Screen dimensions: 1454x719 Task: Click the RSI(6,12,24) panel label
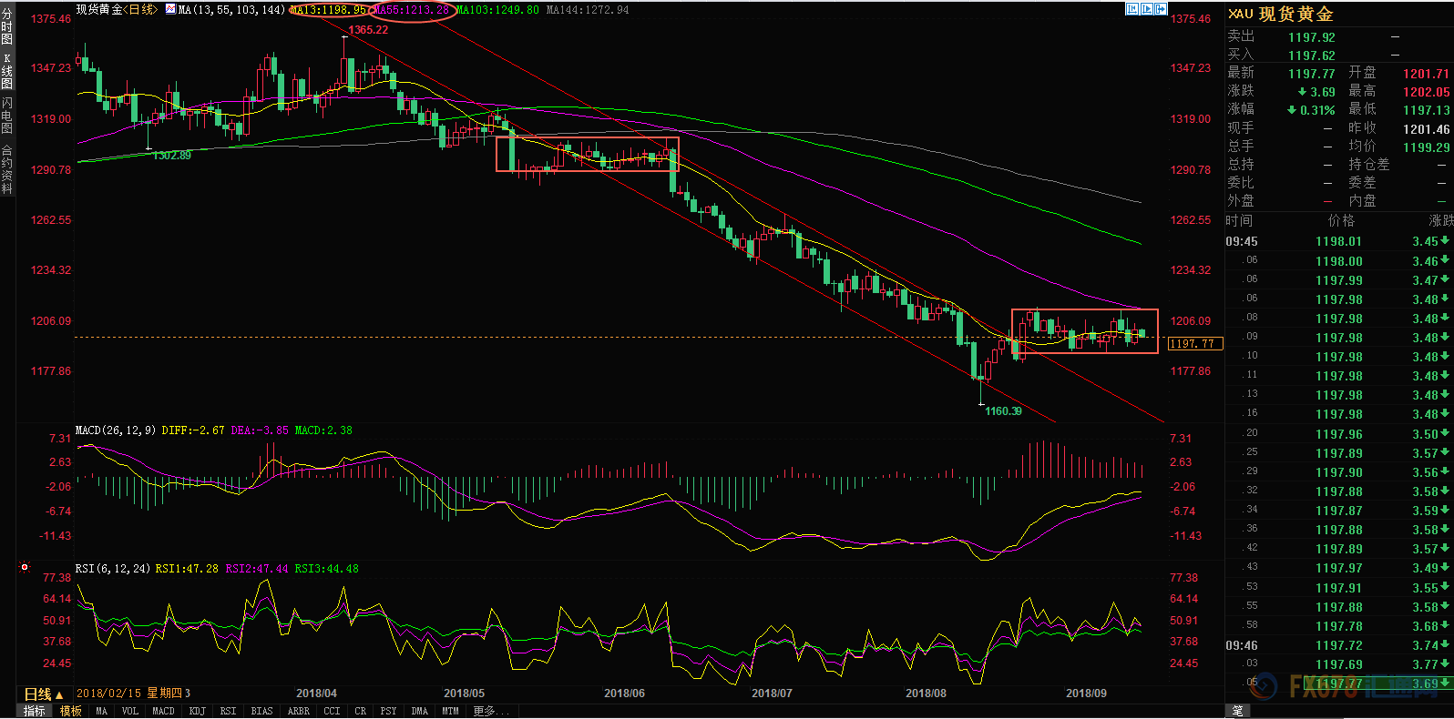(x=113, y=568)
